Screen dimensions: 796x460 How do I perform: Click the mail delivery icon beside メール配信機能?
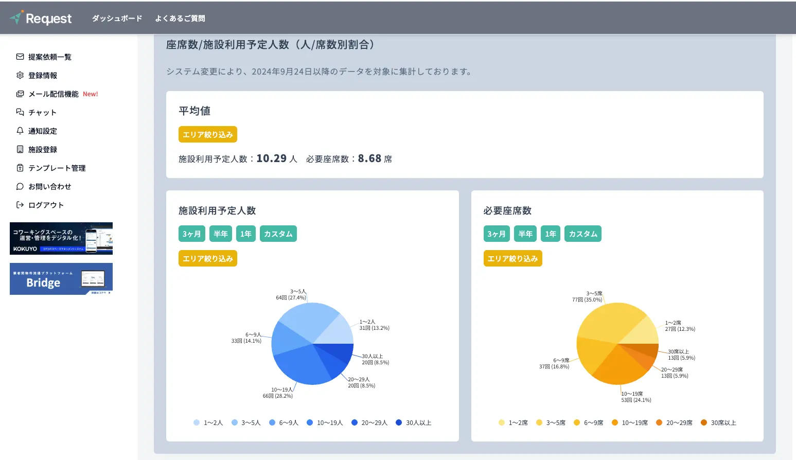click(20, 94)
